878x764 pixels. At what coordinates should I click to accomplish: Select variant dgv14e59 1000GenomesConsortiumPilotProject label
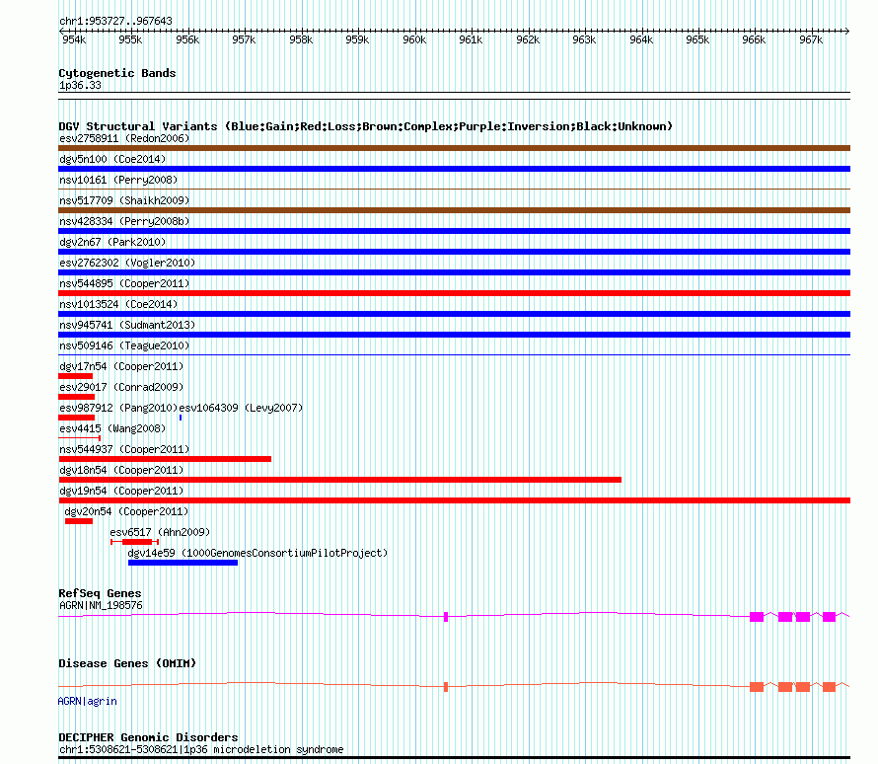pyautogui.click(x=257, y=553)
